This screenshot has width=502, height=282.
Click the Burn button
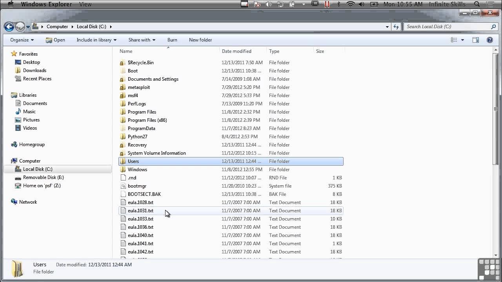[x=172, y=40]
